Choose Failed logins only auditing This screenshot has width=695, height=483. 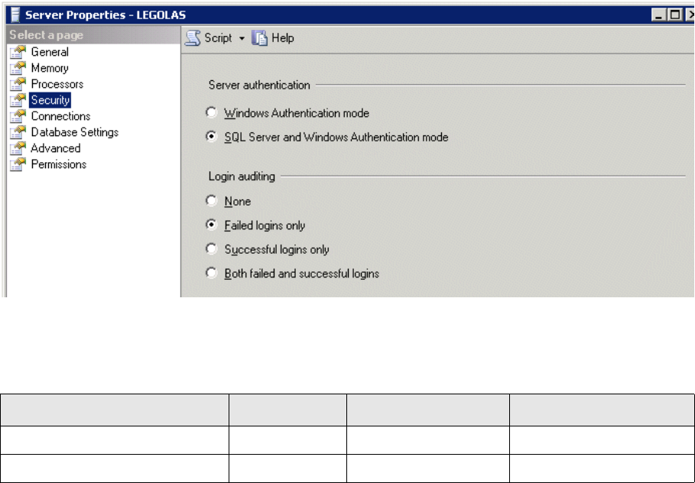coord(212,225)
